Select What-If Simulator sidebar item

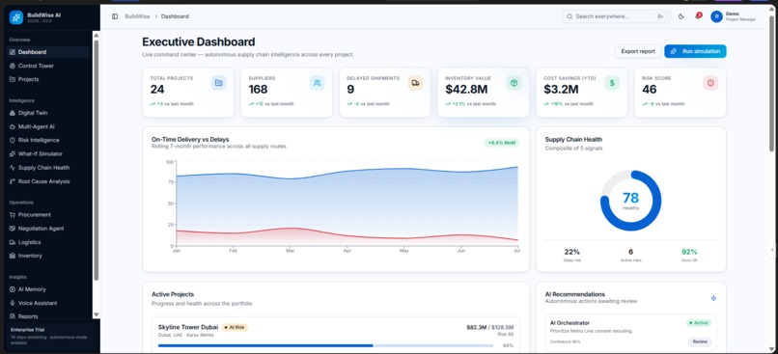(x=47, y=154)
